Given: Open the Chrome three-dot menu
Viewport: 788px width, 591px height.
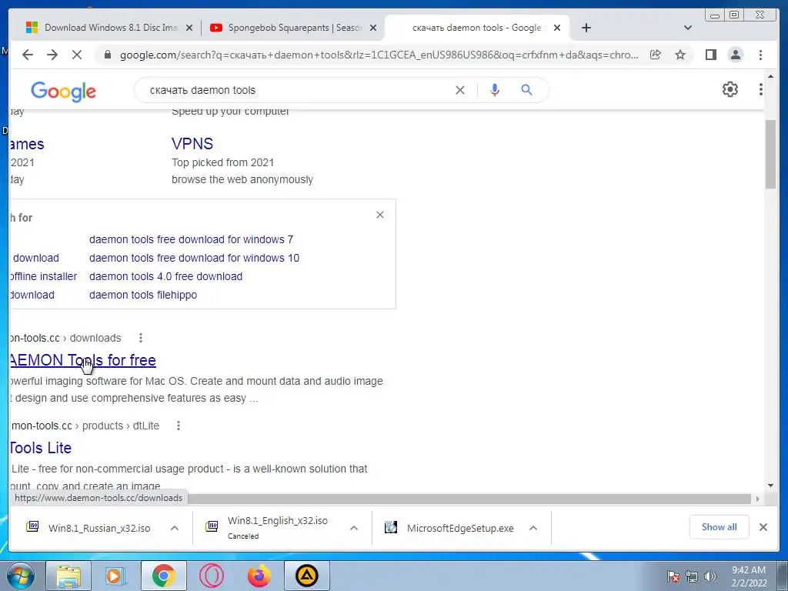Looking at the screenshot, I should (x=760, y=55).
